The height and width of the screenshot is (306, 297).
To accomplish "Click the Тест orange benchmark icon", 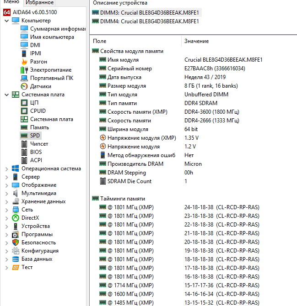I will point(16,267).
